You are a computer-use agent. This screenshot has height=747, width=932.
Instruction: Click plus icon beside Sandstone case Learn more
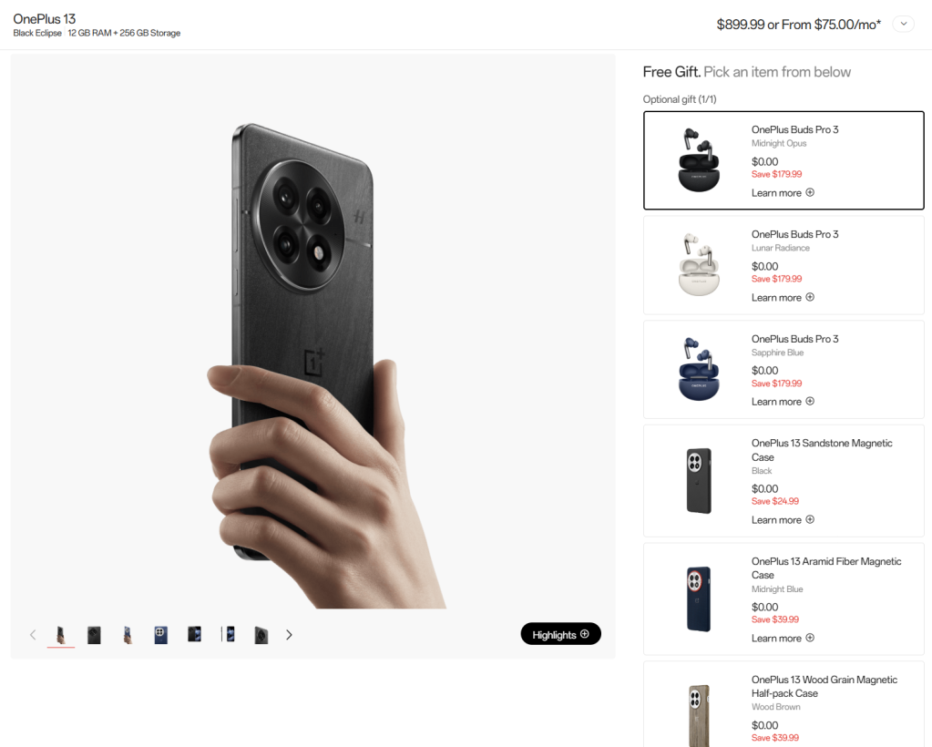point(810,520)
